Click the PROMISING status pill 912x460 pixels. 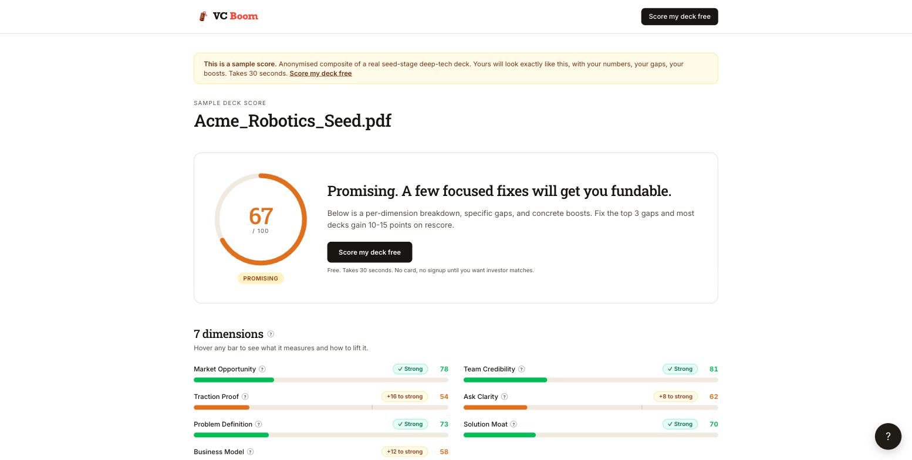coord(261,279)
